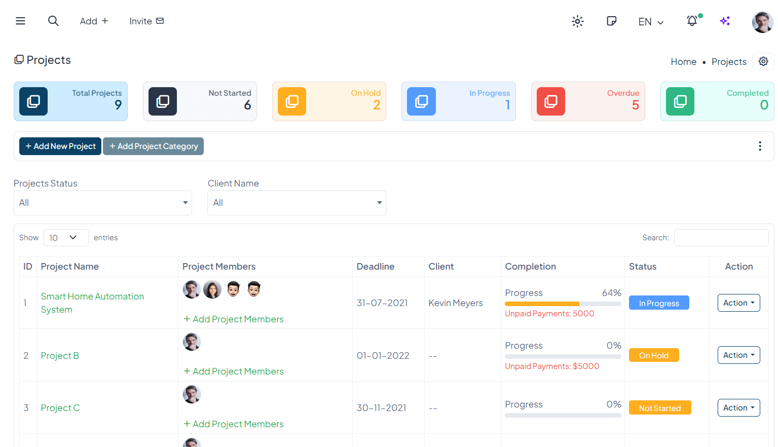The image size is (778, 447).
Task: Open the hamburger sidebar menu
Action: pos(20,21)
